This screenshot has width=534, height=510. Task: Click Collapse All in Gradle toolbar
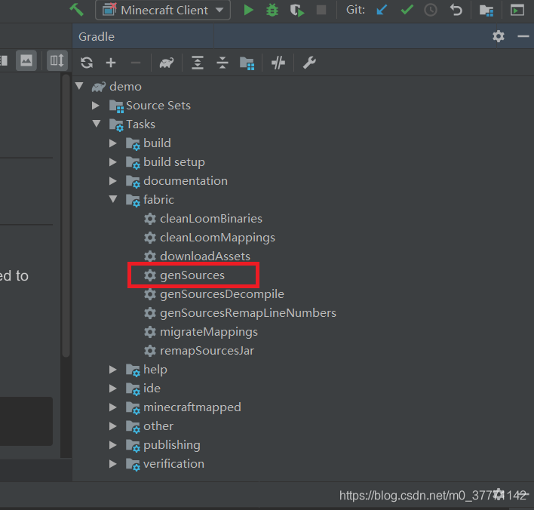222,63
